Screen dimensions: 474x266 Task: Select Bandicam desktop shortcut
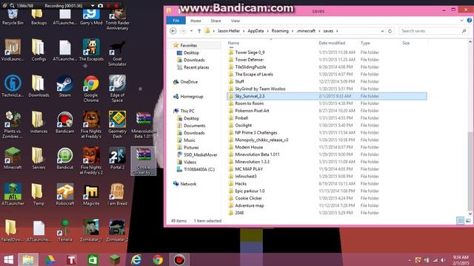coord(64,122)
